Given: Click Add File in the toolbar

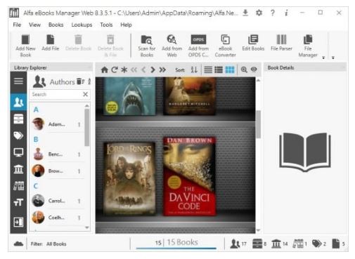Looking at the screenshot, I should 50,43.
